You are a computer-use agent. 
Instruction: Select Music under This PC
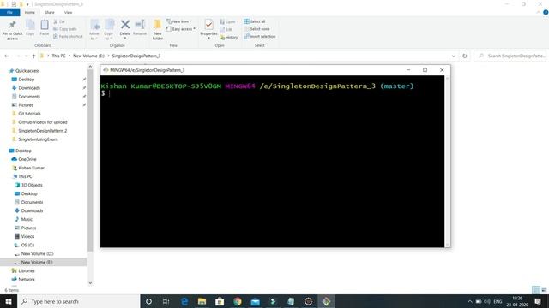click(x=27, y=219)
